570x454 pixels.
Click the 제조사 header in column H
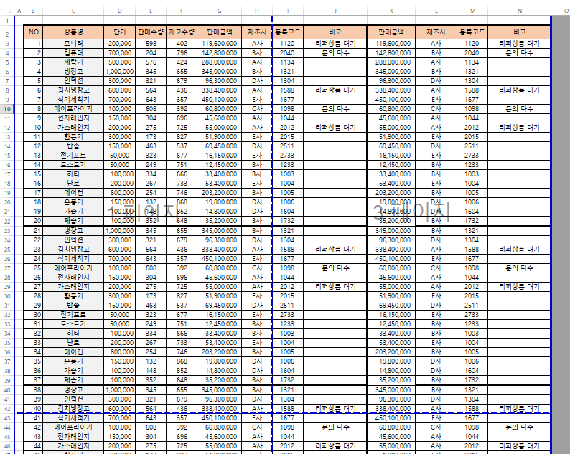coord(257,32)
